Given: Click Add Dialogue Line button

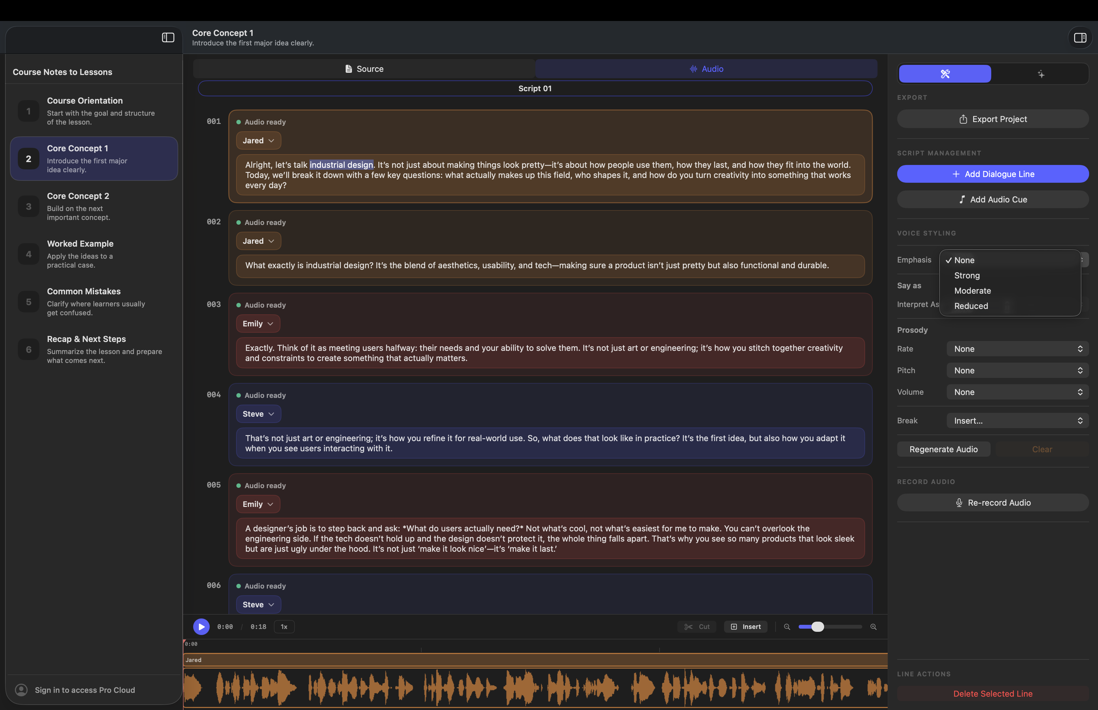Looking at the screenshot, I should (x=993, y=174).
